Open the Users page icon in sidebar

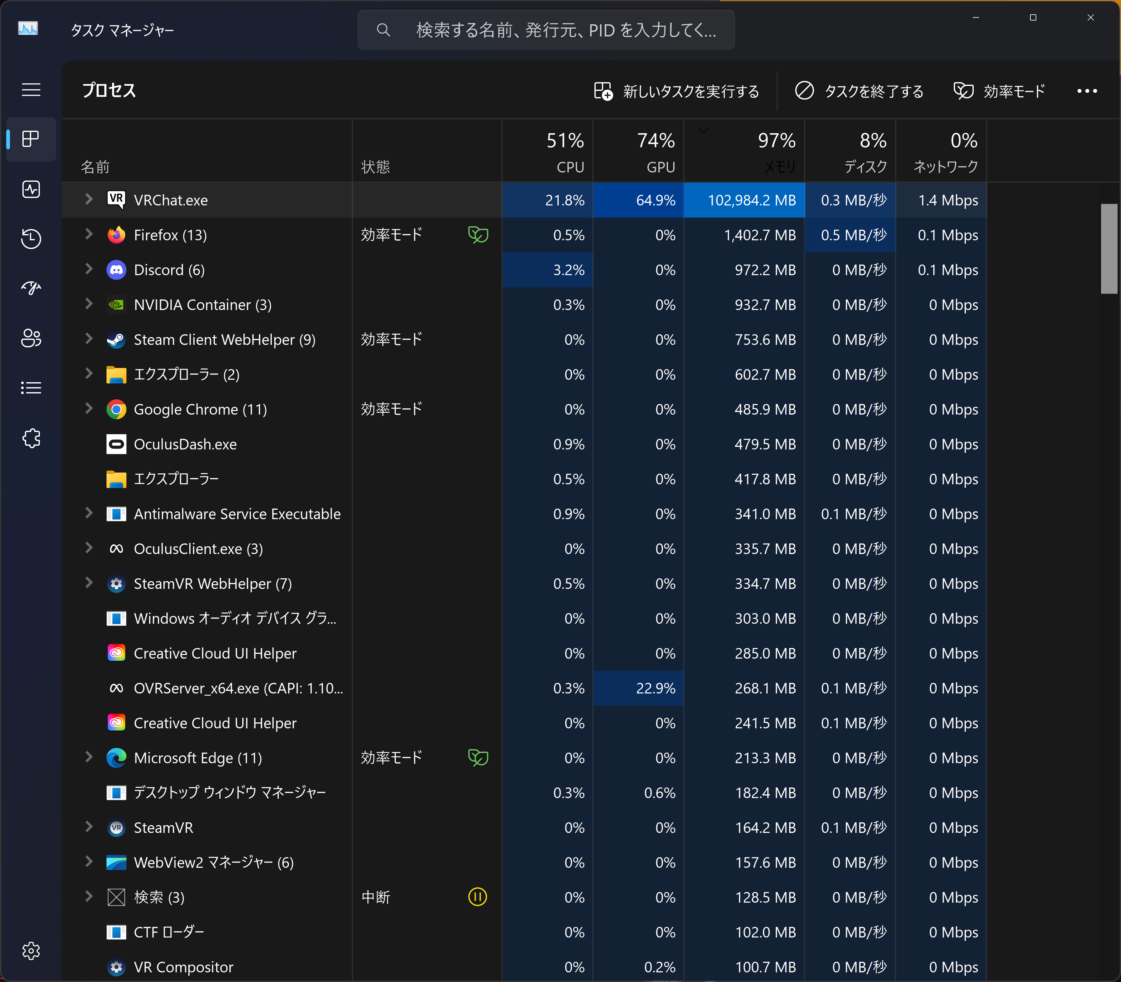click(31, 338)
